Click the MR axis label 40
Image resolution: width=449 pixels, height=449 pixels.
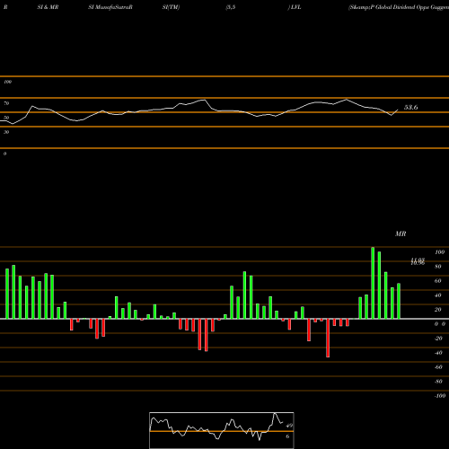[x=438, y=295]
